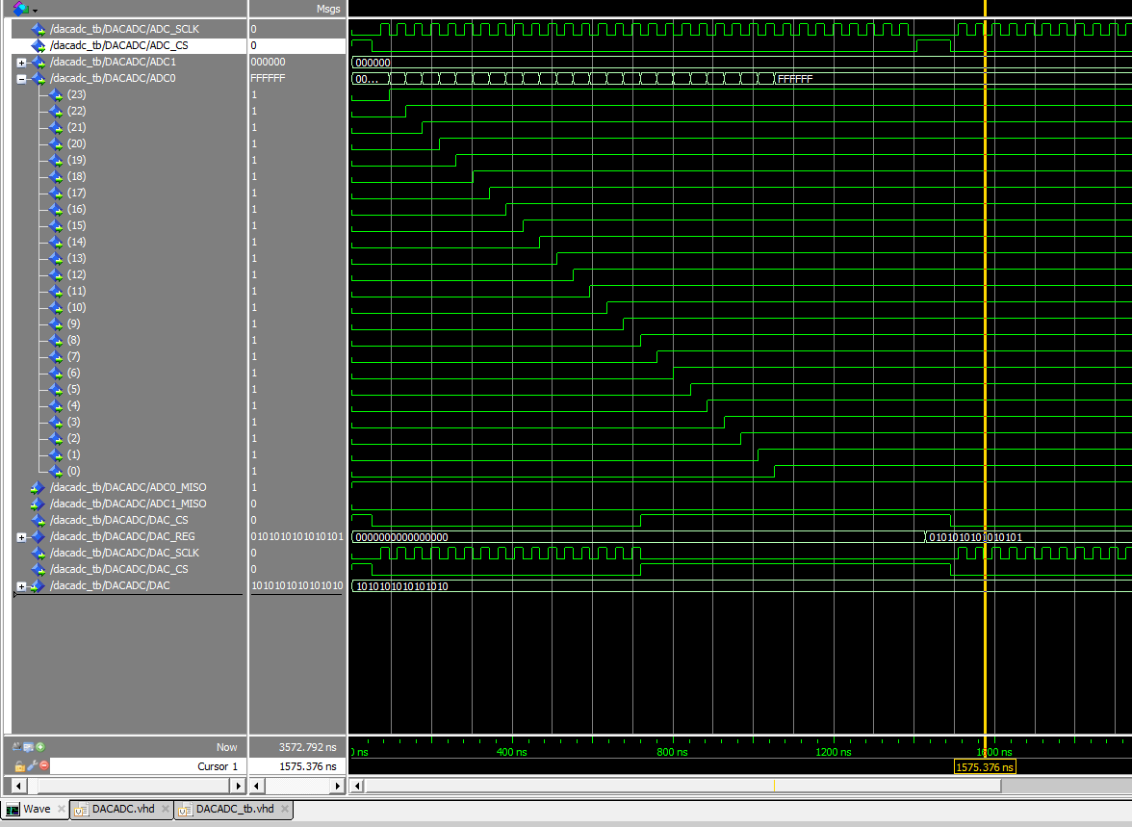Click the waveform horizontal scrollbar thumb
Screen dimensions: 1132x827
click(683, 786)
